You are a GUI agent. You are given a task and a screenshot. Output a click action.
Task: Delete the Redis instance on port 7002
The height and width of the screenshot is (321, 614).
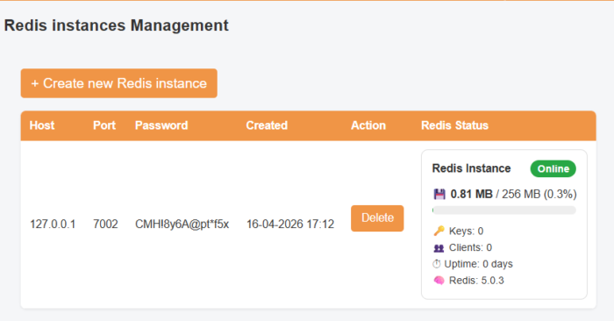(x=377, y=218)
